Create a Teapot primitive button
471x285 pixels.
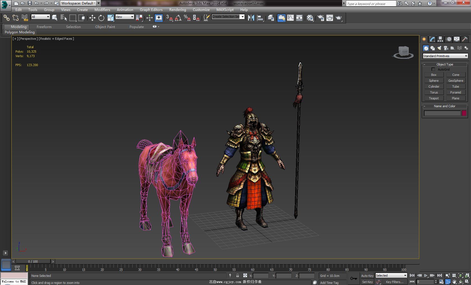434,98
